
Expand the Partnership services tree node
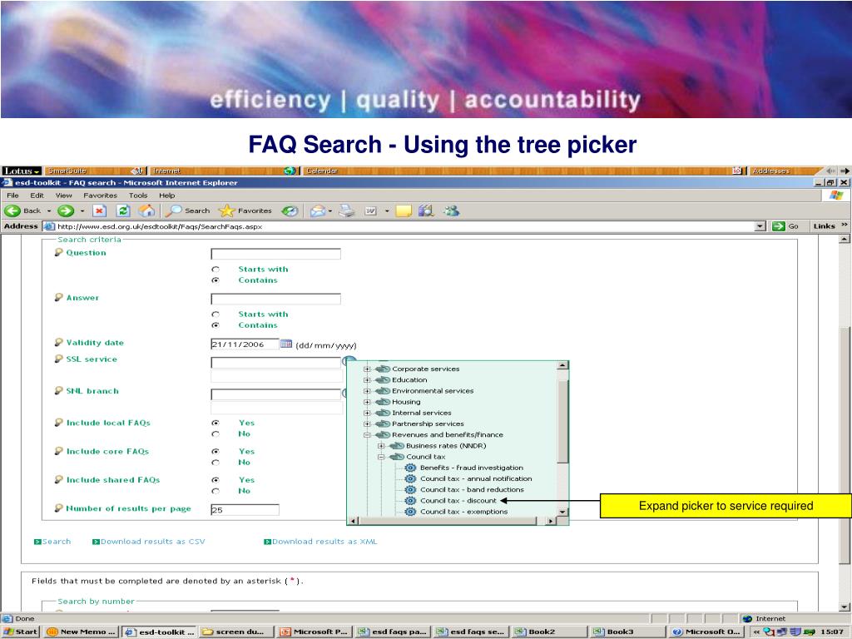coord(367,424)
